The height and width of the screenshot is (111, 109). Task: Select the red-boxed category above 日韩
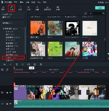[13, 58]
